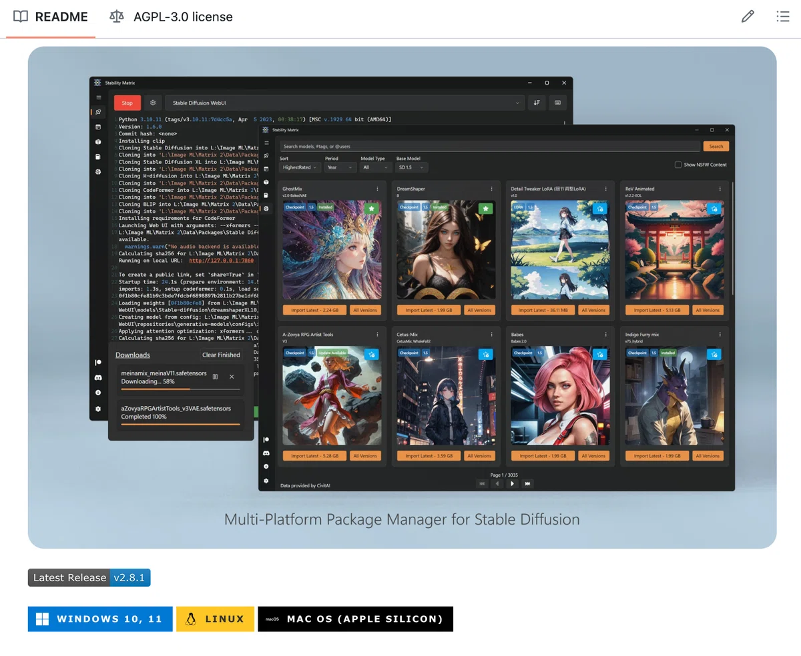Open the three-dot menu on the ReV Animated card
Image resolution: width=801 pixels, height=656 pixels.
(720, 189)
